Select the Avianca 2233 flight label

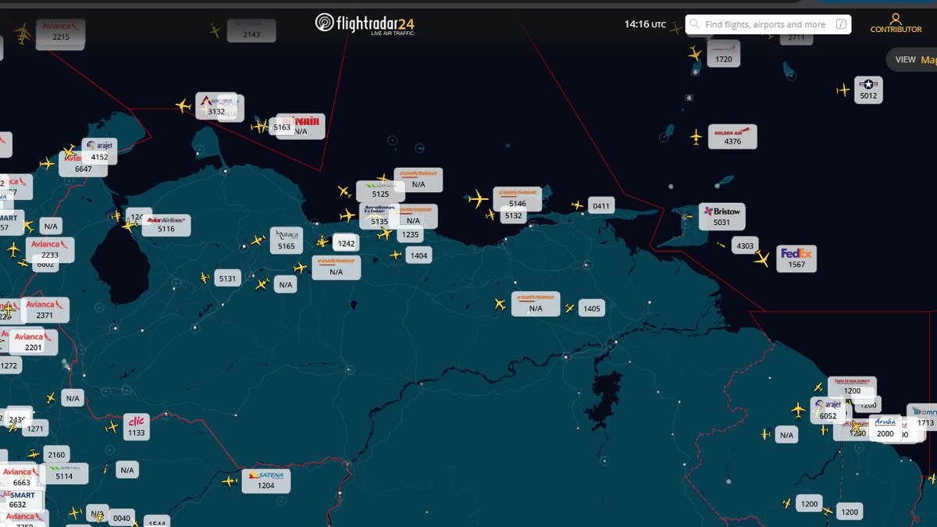(50, 250)
